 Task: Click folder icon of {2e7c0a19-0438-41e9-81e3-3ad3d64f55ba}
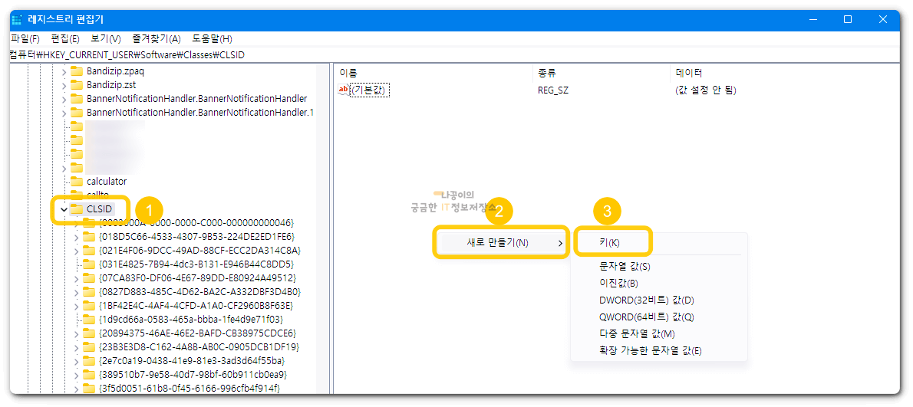coord(88,360)
